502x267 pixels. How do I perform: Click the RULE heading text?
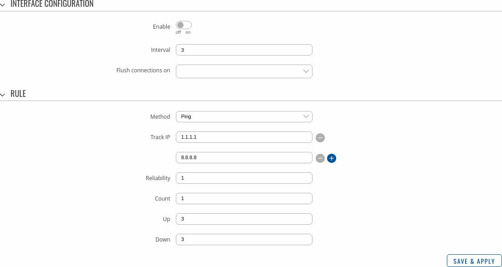click(18, 94)
